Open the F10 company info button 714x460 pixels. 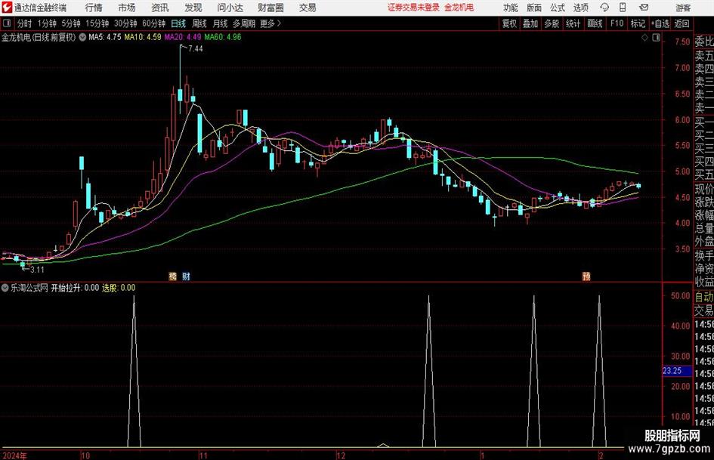[x=617, y=23]
